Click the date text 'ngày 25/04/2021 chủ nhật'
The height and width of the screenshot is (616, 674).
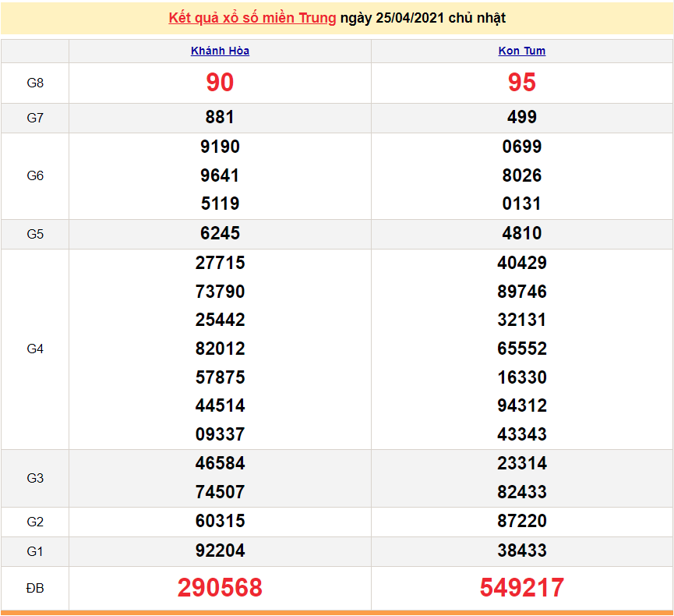pyautogui.click(x=422, y=18)
